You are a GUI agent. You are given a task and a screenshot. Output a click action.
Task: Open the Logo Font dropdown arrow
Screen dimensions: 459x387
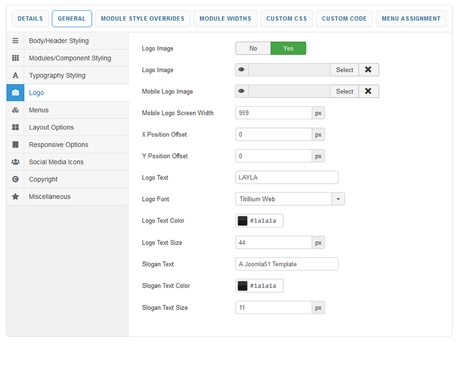338,199
